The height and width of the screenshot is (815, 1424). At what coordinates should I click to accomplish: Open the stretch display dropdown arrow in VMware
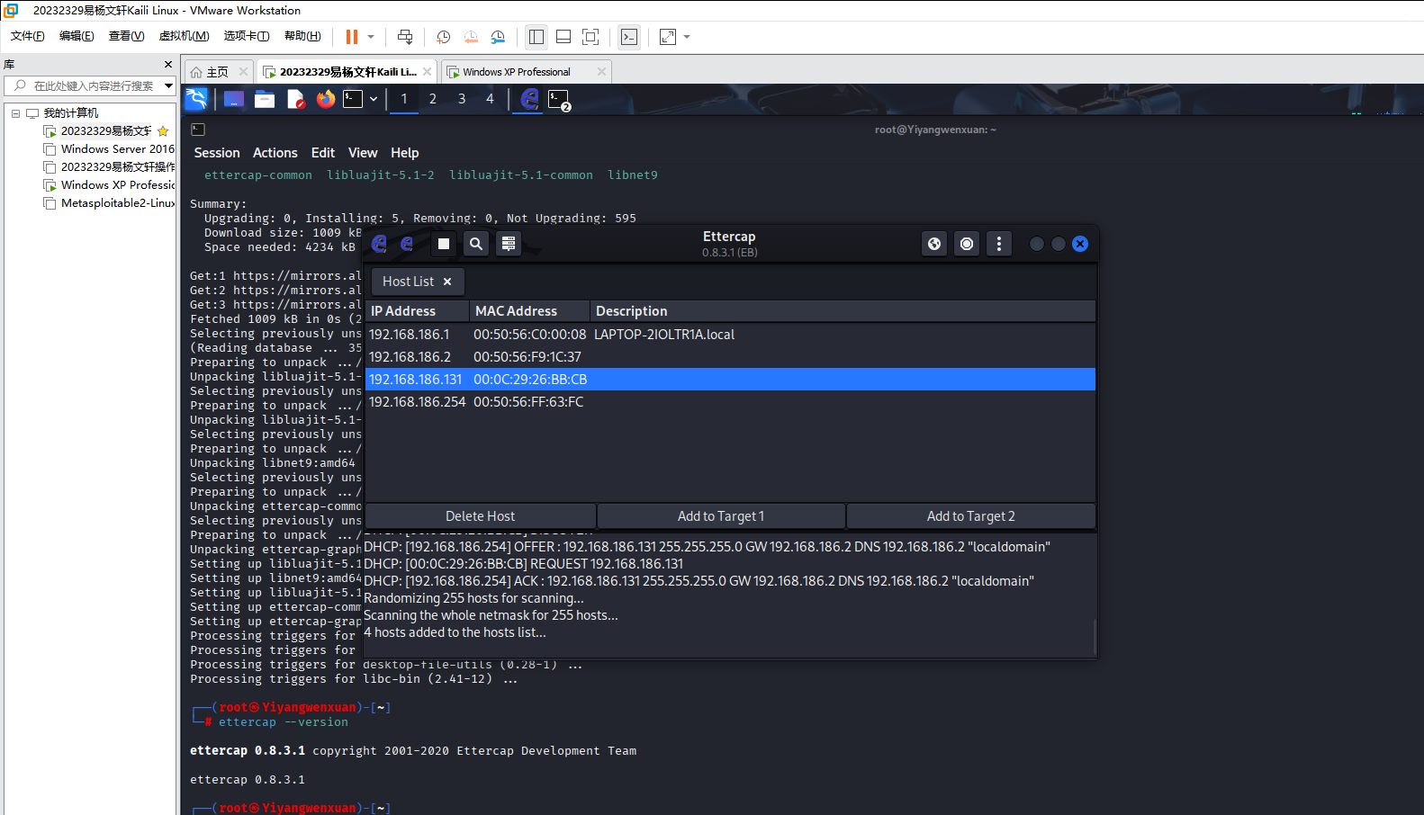pos(687,37)
